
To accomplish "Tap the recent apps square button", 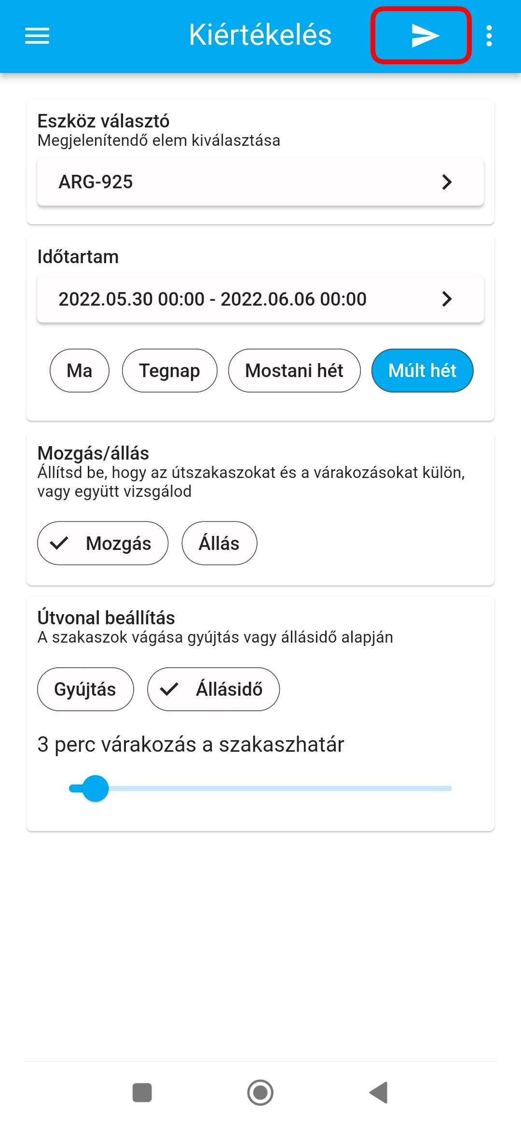I will pyautogui.click(x=142, y=1093).
